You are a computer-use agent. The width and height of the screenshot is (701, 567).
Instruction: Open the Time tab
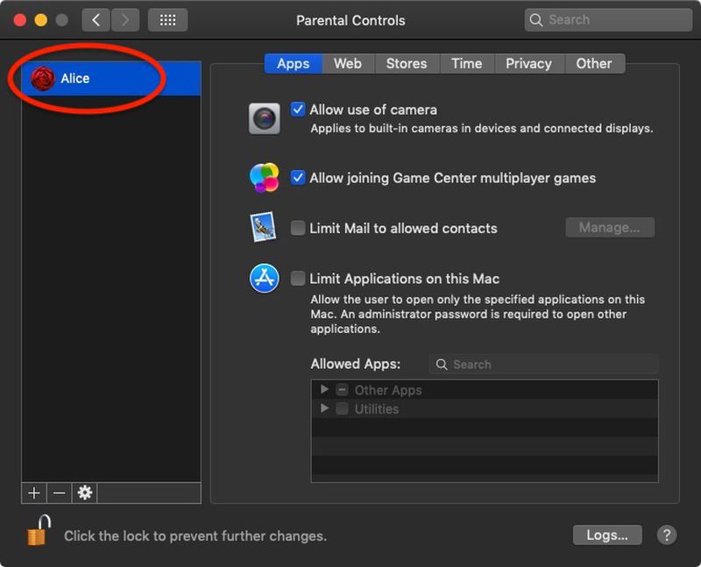coord(466,63)
